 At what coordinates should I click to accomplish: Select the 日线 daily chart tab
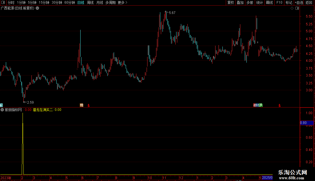(x=81, y=3)
